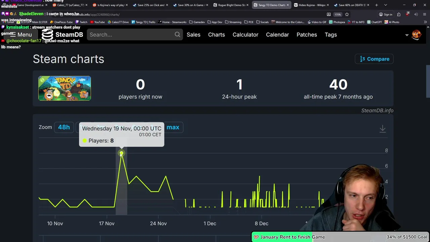Click the highlighted 19 Nov chart point
Screen dimensions: 430x242
point(121,154)
